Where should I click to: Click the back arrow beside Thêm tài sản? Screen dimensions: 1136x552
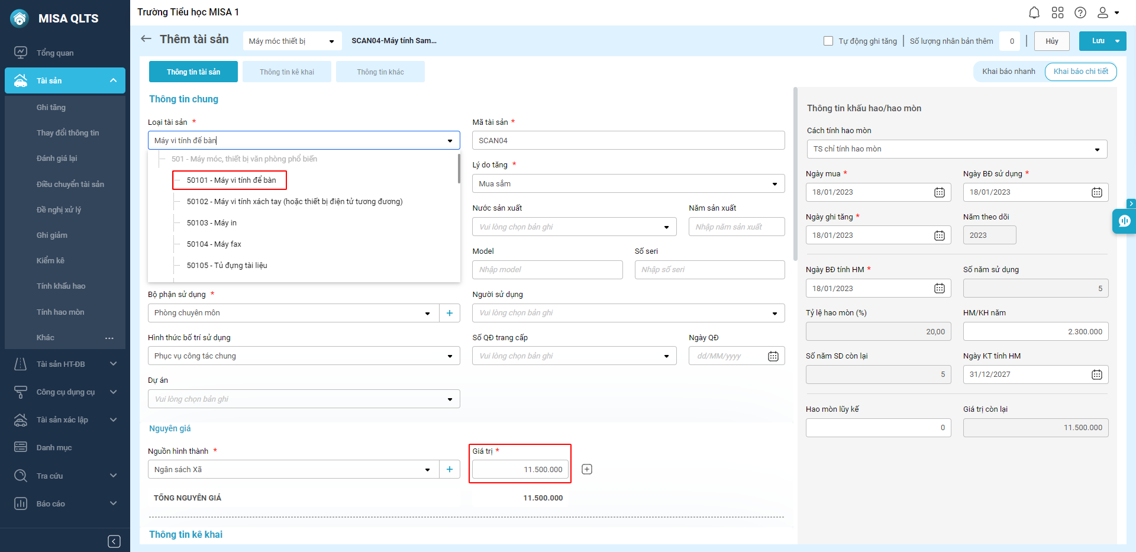(x=146, y=39)
